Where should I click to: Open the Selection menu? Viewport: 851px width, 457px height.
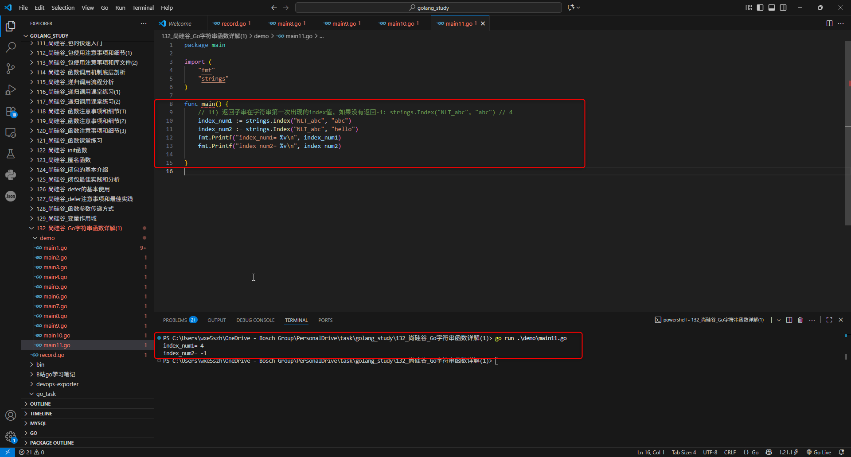point(63,8)
